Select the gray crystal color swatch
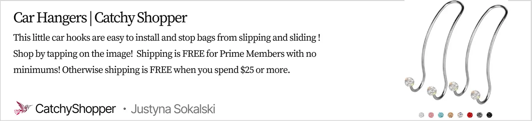The image size is (532, 121). click(x=480, y=115)
